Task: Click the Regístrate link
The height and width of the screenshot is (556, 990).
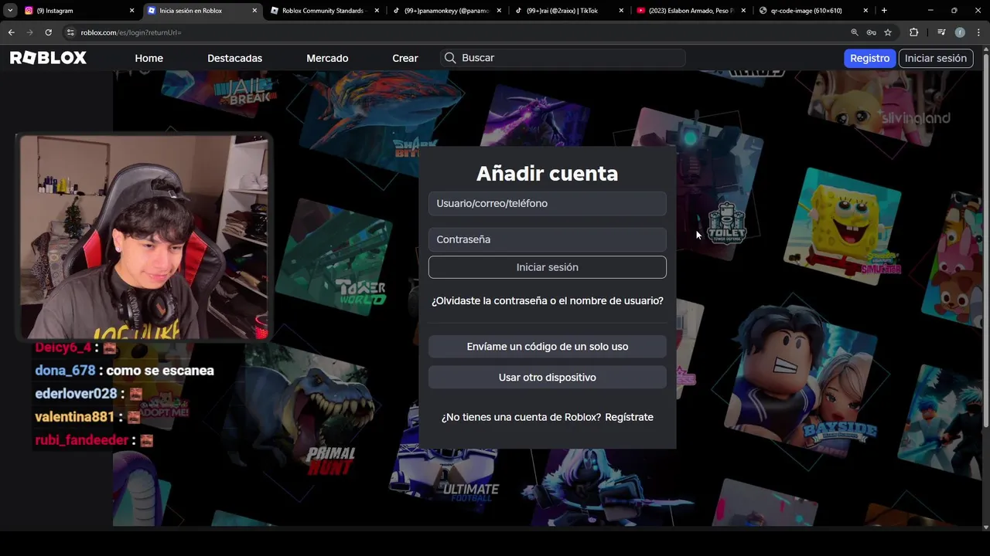Action: click(x=629, y=417)
